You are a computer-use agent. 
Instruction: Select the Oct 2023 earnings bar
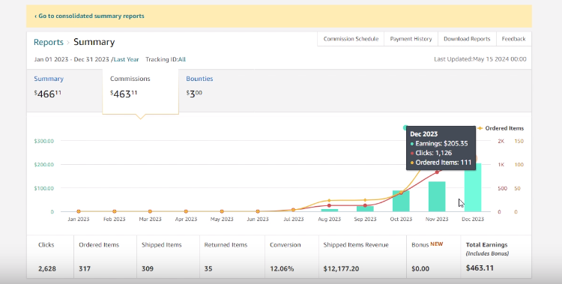pyautogui.click(x=401, y=201)
